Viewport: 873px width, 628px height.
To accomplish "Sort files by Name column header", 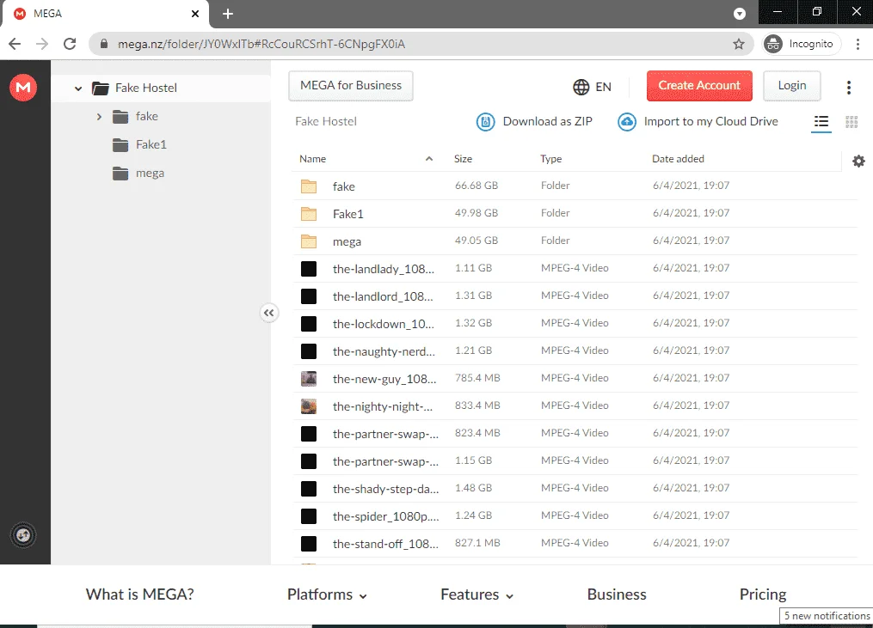I will [313, 159].
